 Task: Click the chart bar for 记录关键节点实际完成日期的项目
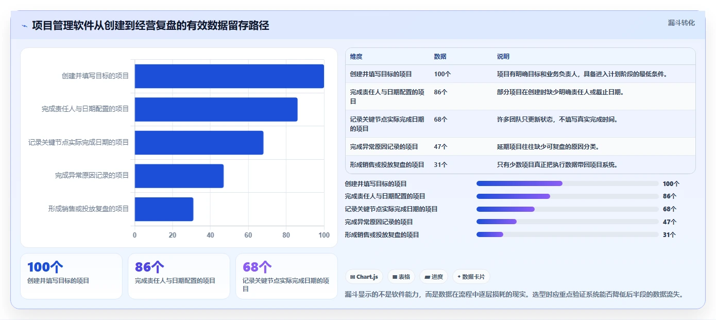click(199, 143)
